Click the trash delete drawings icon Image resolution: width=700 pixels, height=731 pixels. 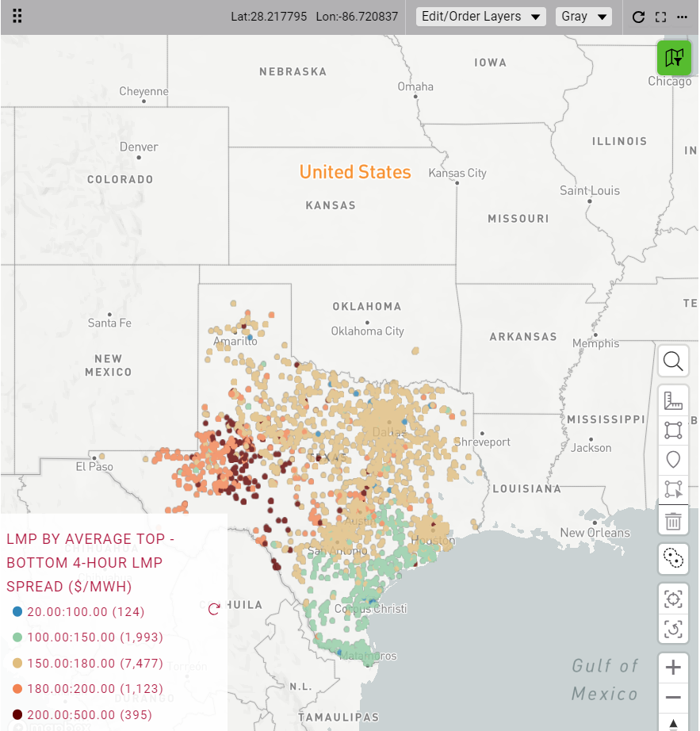673,521
